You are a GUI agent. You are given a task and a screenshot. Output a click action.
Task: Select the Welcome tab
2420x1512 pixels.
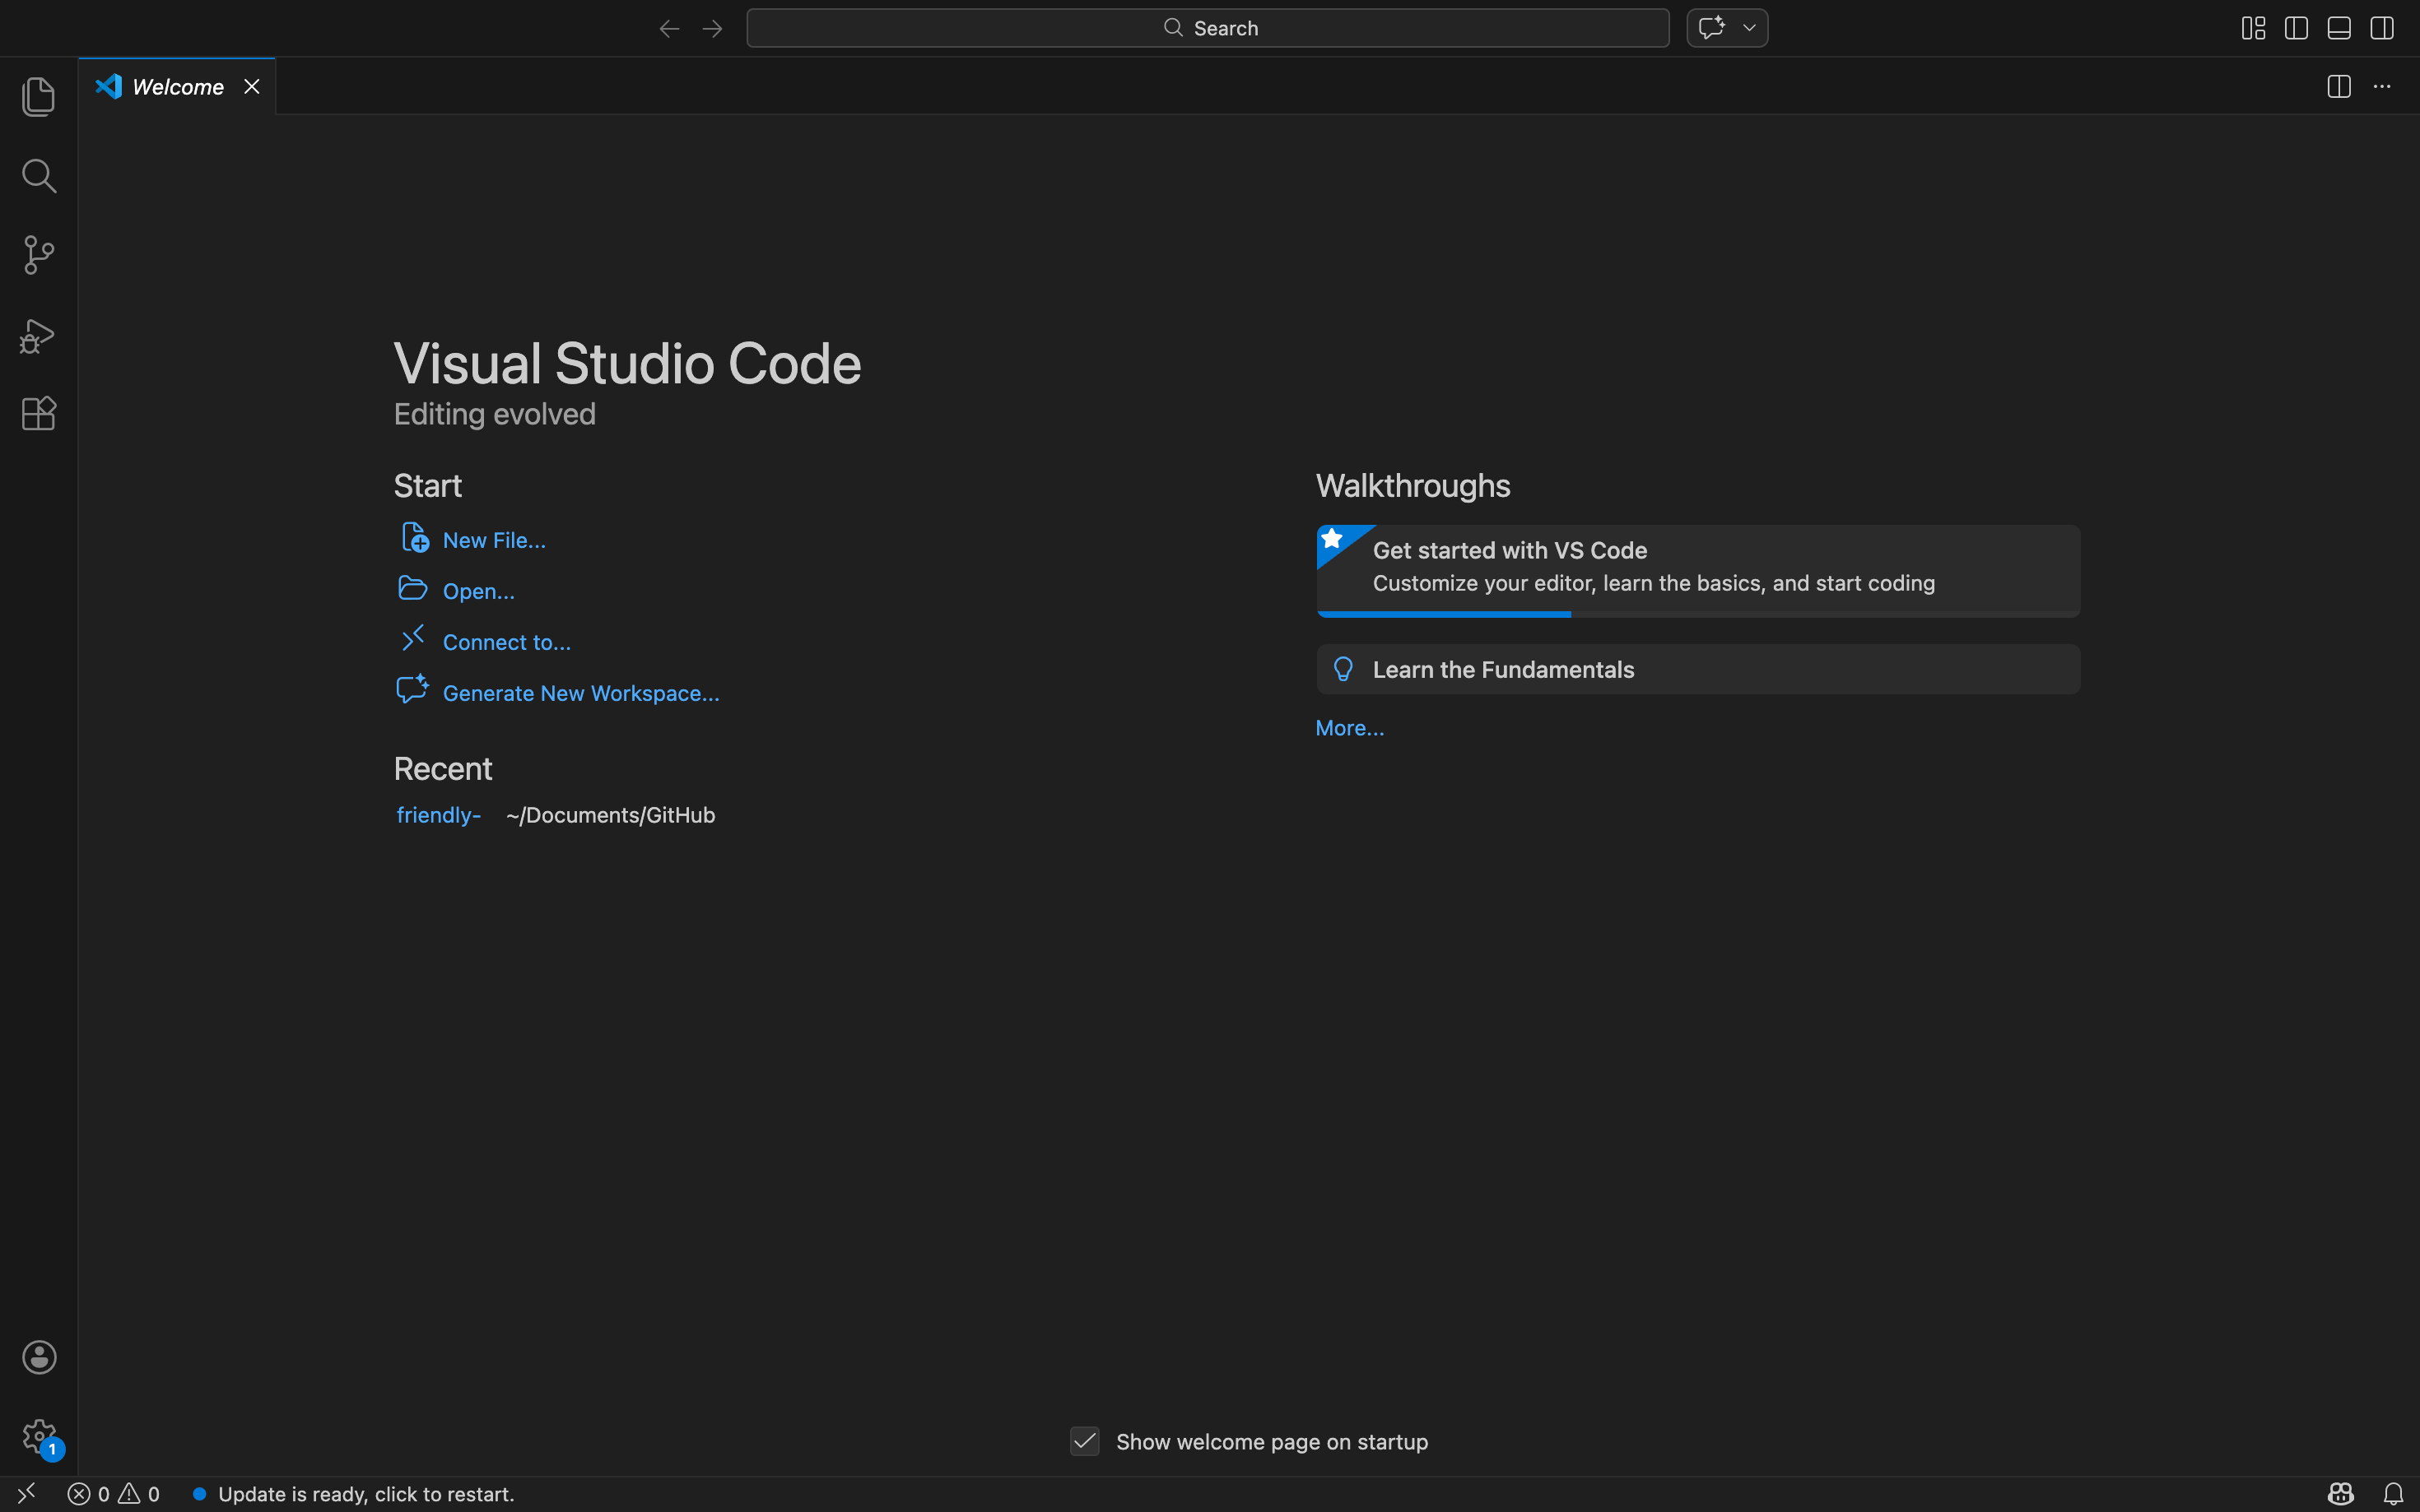pyautogui.click(x=177, y=87)
